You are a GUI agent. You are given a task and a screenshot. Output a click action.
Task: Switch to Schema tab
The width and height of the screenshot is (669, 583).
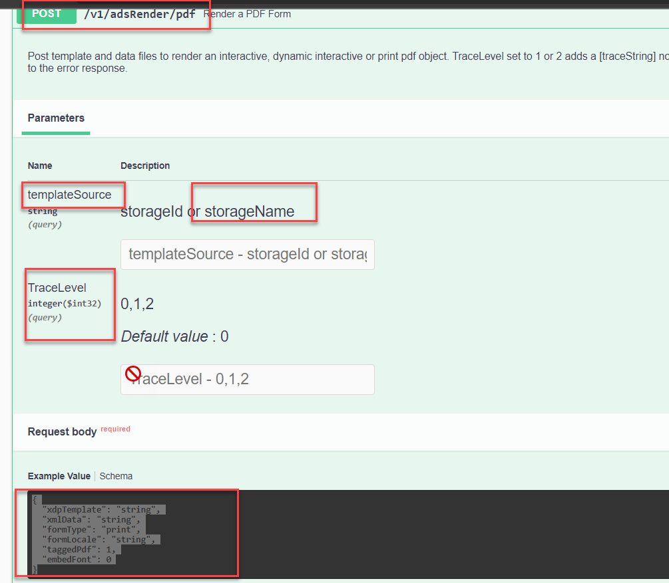tap(116, 476)
